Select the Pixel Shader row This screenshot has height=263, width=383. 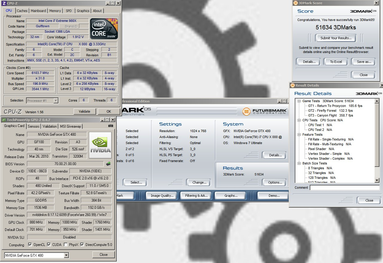point(321,149)
